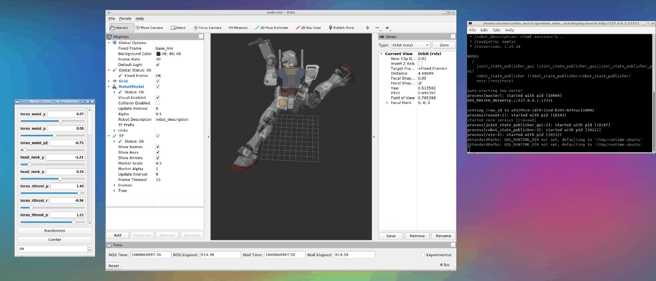Click the torso_waist_y slider
Viewport: 656px width, 281px height.
pyautogui.click(x=52, y=121)
